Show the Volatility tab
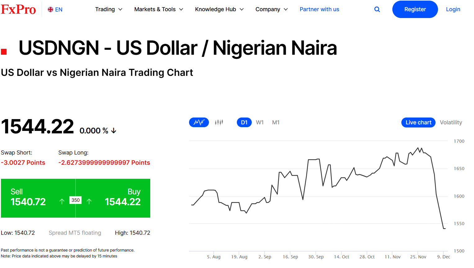The image size is (474, 268). [451, 122]
